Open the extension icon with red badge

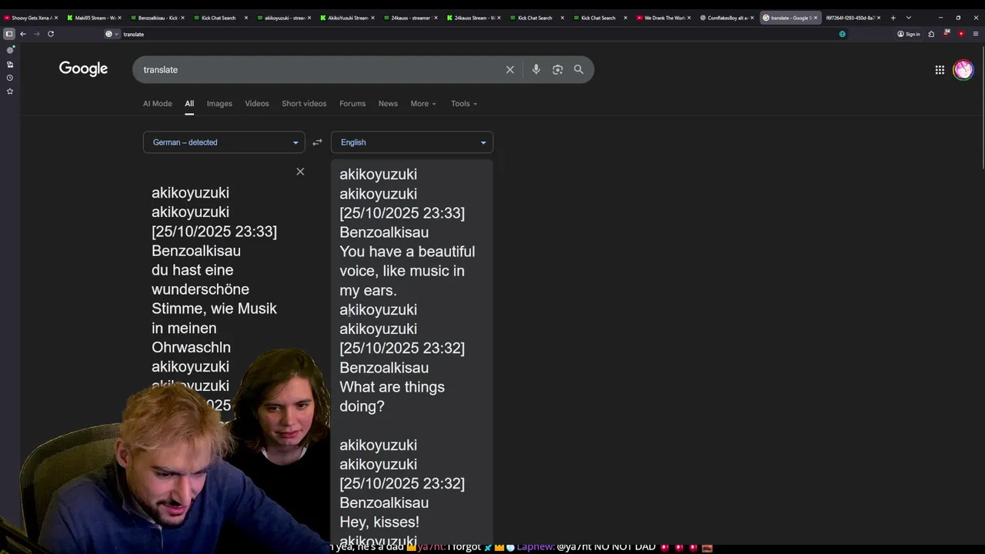(x=947, y=33)
